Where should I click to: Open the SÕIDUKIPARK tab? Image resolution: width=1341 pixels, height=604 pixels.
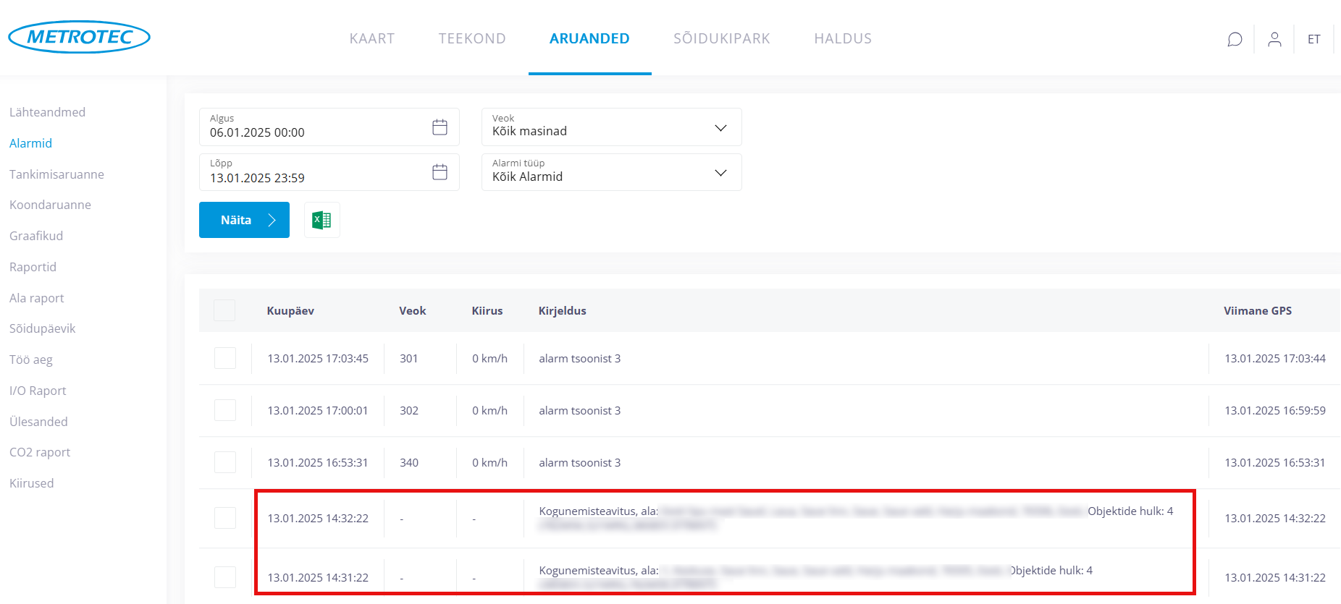coord(722,38)
